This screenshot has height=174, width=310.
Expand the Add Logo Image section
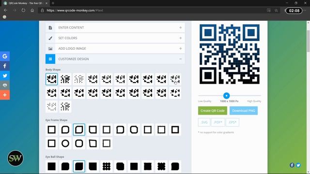[x=115, y=48]
